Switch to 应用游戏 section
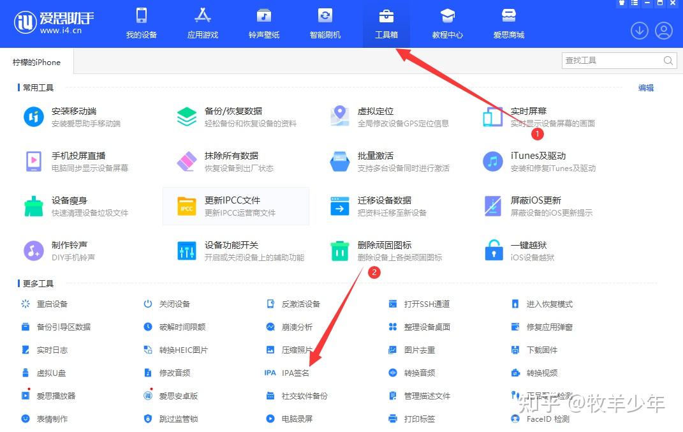The height and width of the screenshot is (432, 683). click(203, 23)
